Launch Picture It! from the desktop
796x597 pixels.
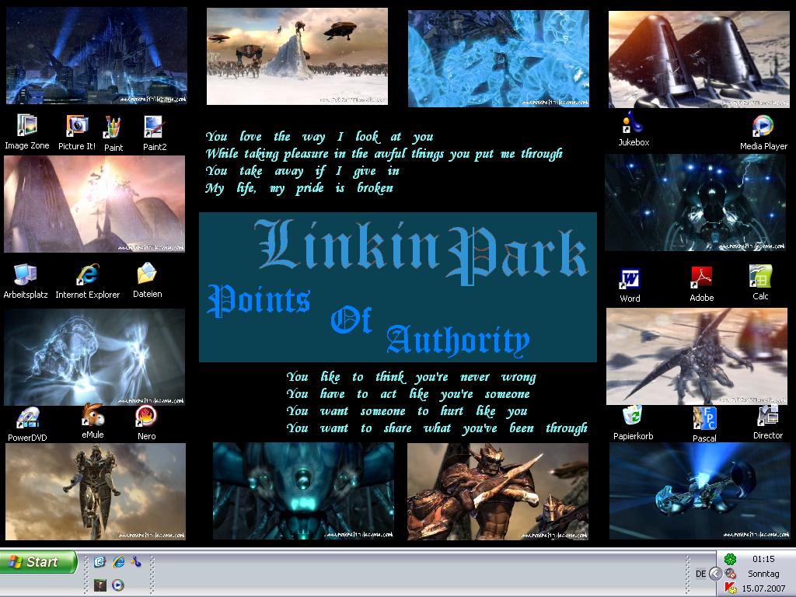click(x=76, y=127)
